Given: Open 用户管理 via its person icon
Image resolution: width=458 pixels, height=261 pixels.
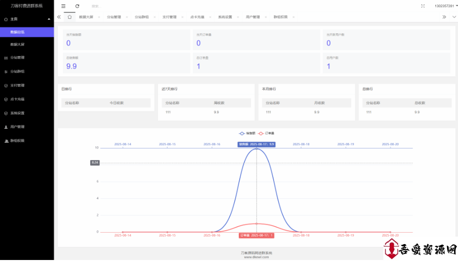Looking at the screenshot, I should tap(6, 127).
